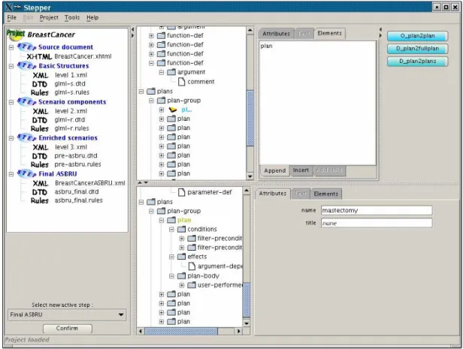This screenshot has height=349, width=463.
Task: Click the Rules icon for pre-asbru.rules
Action: click(40, 164)
